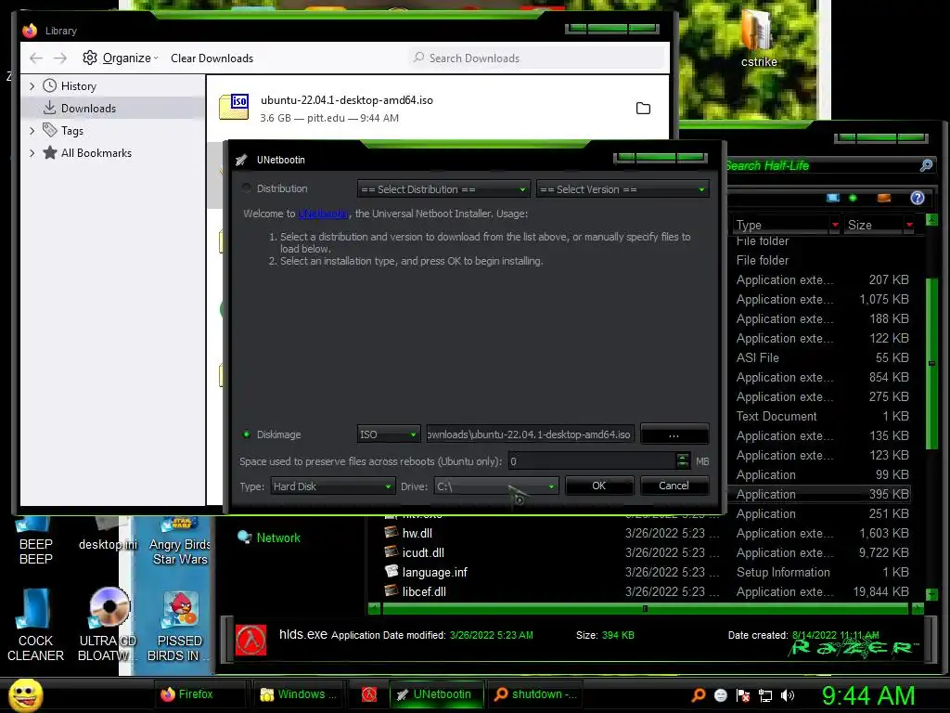Screen dimensions: 950x713
Task: Click the browse '...' button for disk image
Action: pyautogui.click(x=674, y=434)
